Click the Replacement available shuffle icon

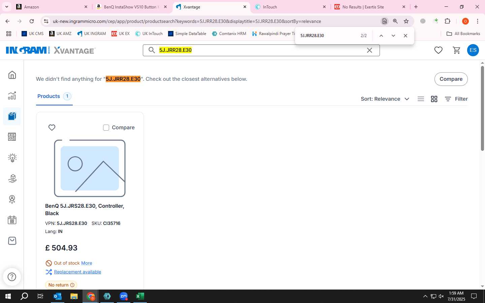tap(49, 272)
